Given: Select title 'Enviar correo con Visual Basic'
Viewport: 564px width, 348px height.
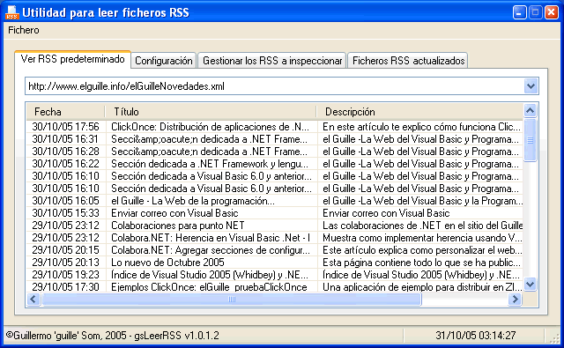Looking at the screenshot, I should tap(174, 213).
